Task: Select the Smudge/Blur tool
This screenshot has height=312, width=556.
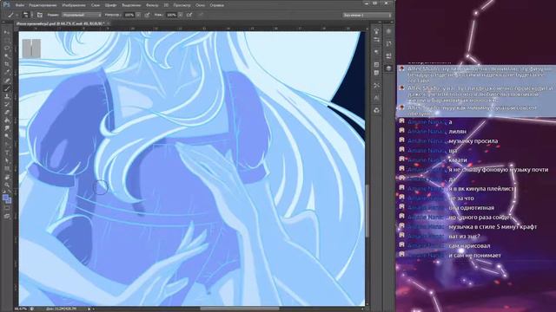Action: 7,128
